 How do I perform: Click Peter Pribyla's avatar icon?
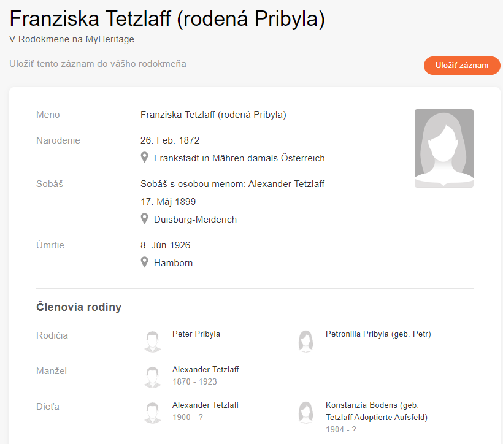(153, 341)
